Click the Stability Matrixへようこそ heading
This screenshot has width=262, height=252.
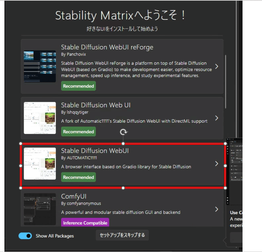120,15
